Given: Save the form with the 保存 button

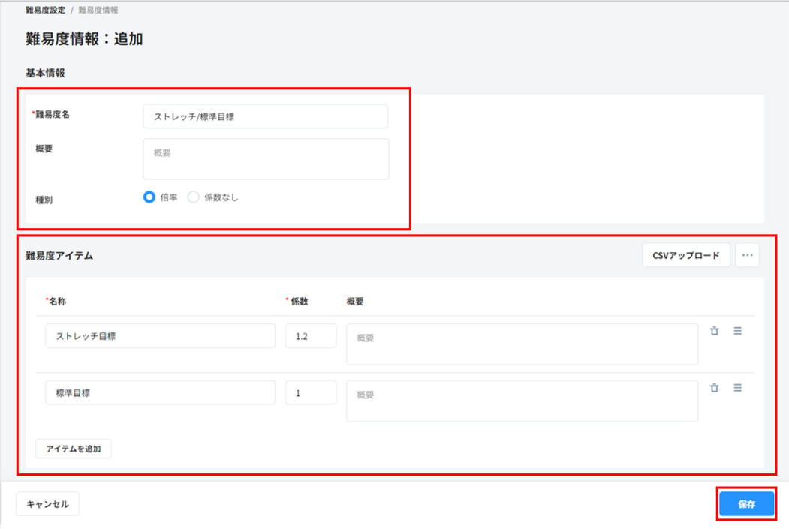Looking at the screenshot, I should tap(745, 504).
